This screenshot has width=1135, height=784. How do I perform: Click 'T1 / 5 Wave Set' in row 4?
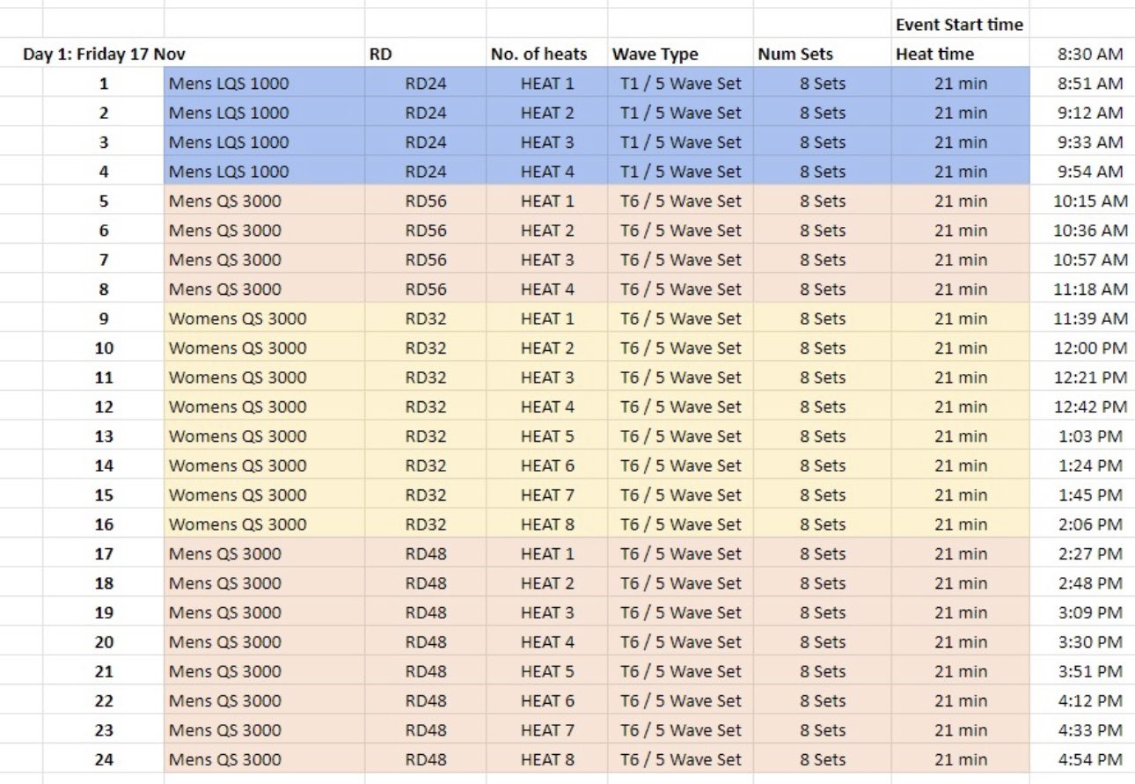click(680, 172)
